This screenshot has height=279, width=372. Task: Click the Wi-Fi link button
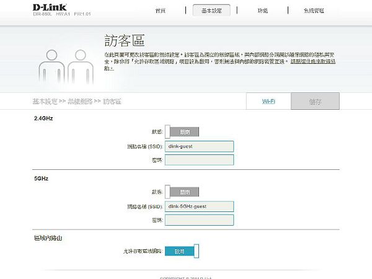[268, 101]
